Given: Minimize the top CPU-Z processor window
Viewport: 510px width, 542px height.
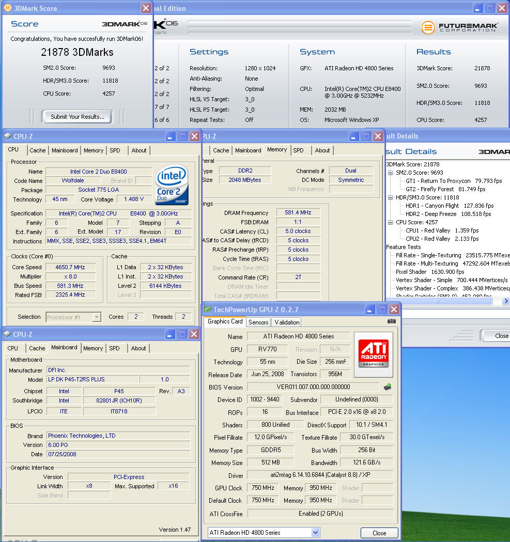Looking at the screenshot, I should tap(170, 136).
